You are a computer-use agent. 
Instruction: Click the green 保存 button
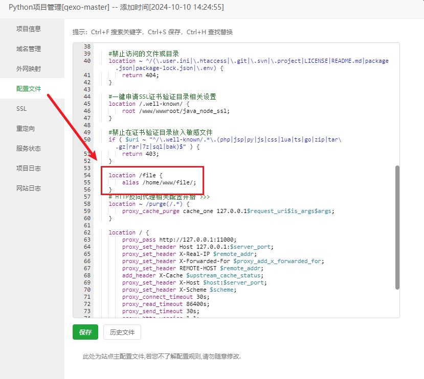coord(85,332)
